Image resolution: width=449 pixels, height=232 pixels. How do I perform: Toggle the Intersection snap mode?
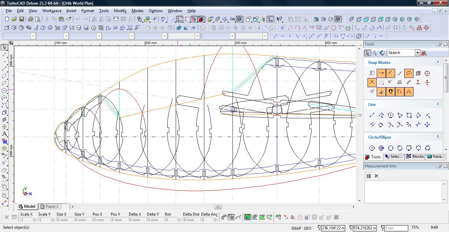tap(372, 83)
